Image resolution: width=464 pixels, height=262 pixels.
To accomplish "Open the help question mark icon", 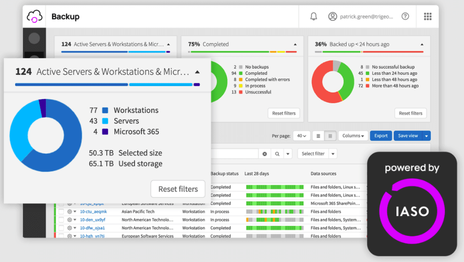I will coord(405,16).
